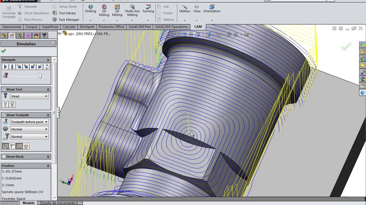The height and width of the screenshot is (205, 366).
Task: Open the FeatureManager design tree tab
Action: tap(4, 36)
